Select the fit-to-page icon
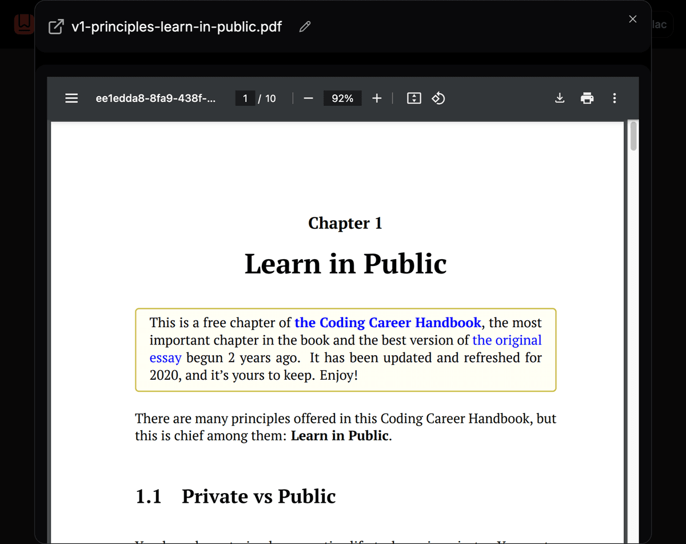The height and width of the screenshot is (544, 686). pos(413,98)
